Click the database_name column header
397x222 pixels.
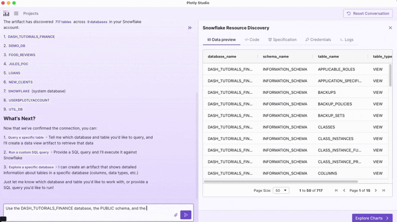click(x=222, y=57)
